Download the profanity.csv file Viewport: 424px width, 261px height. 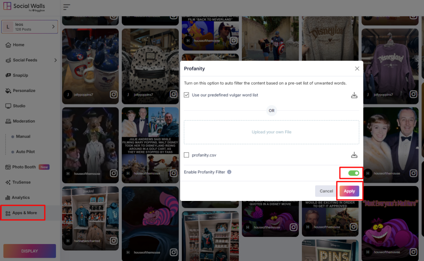pyautogui.click(x=354, y=155)
